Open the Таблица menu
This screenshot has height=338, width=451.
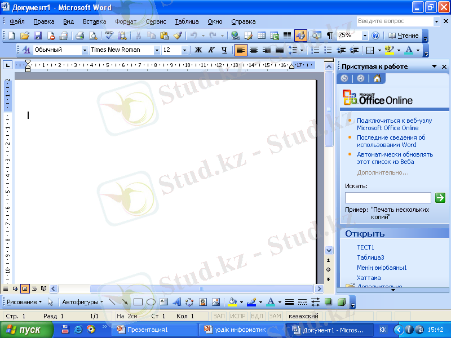187,21
